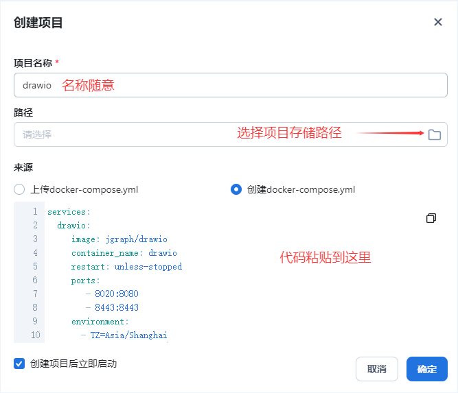Click the restart: unless-stopped code line
The width and height of the screenshot is (458, 393).
126,267
